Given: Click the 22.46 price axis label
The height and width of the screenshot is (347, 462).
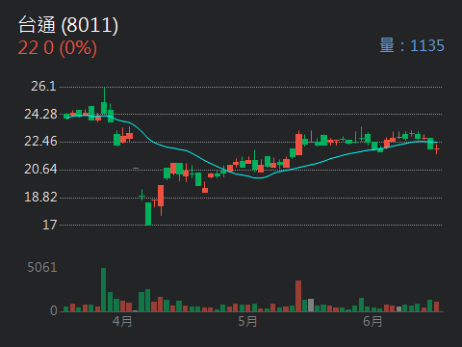Looking at the screenshot, I should pyautogui.click(x=40, y=141).
